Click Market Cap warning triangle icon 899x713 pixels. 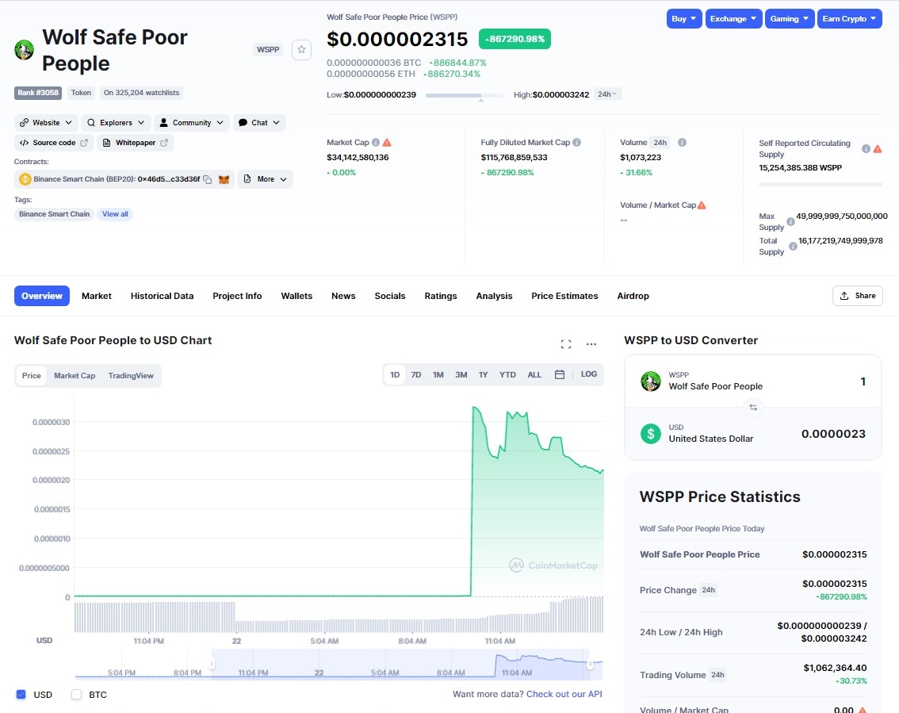tap(387, 142)
